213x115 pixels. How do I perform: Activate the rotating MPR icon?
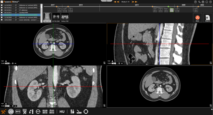(x=38, y=112)
